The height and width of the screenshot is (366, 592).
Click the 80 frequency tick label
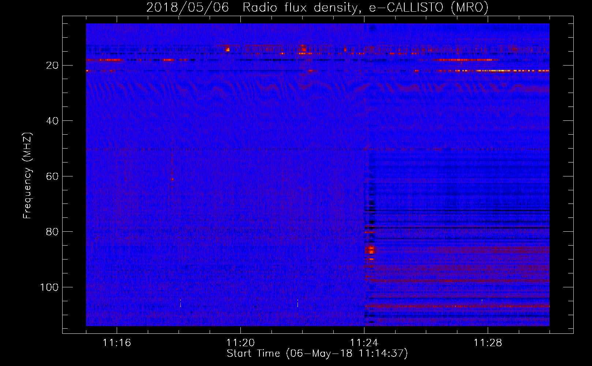coord(52,232)
